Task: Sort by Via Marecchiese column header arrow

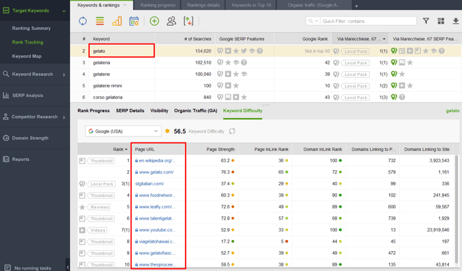Action: [384, 39]
